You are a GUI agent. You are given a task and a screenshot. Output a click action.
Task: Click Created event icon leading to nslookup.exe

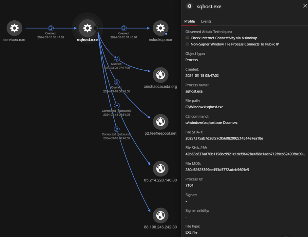click(124, 28)
